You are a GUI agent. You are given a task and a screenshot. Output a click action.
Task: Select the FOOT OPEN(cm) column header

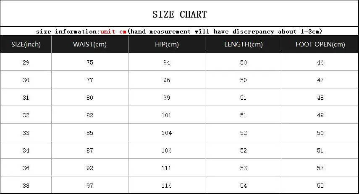tap(320, 44)
